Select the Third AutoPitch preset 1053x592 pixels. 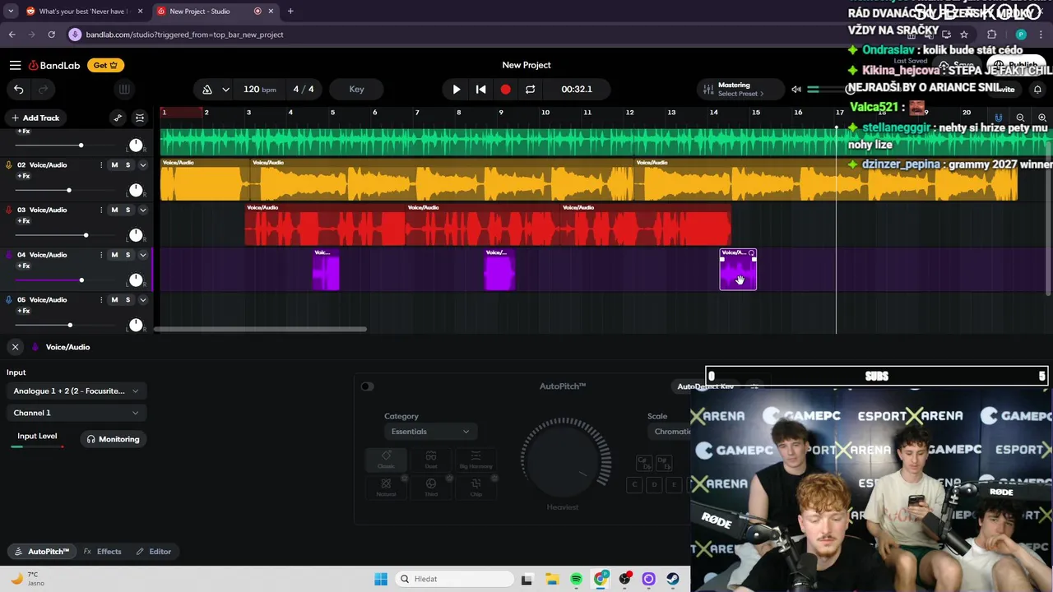click(431, 488)
